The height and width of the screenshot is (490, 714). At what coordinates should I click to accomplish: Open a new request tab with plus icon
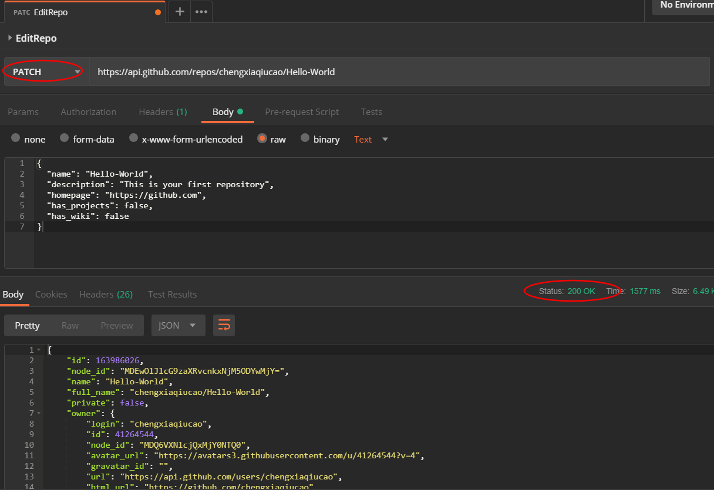[180, 12]
